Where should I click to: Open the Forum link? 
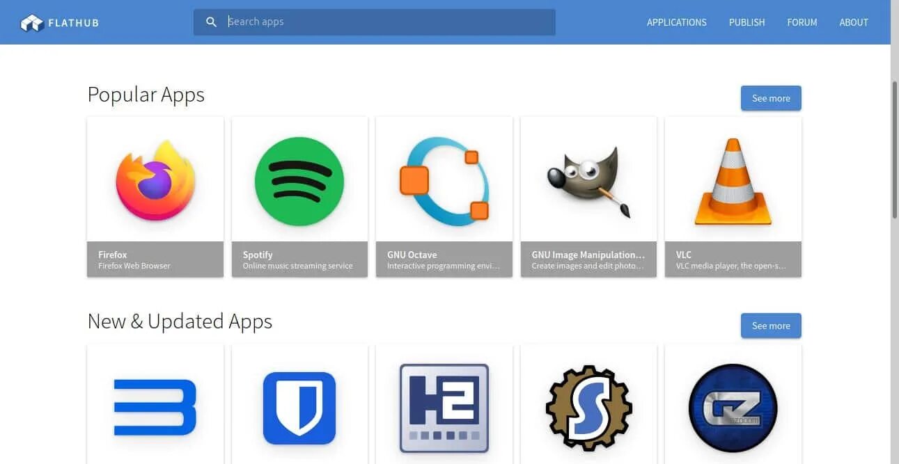tap(802, 22)
